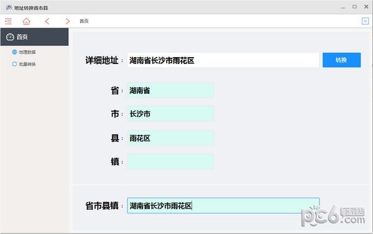Open 批量转换 in the sidebar
The image size is (373, 234).
(27, 64)
